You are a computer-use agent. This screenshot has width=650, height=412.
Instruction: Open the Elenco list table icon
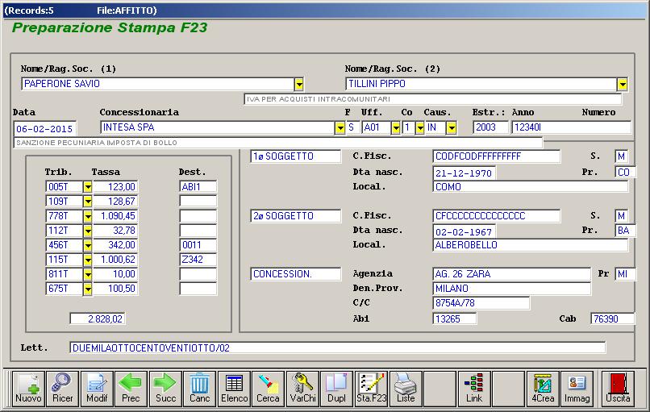tap(234, 389)
